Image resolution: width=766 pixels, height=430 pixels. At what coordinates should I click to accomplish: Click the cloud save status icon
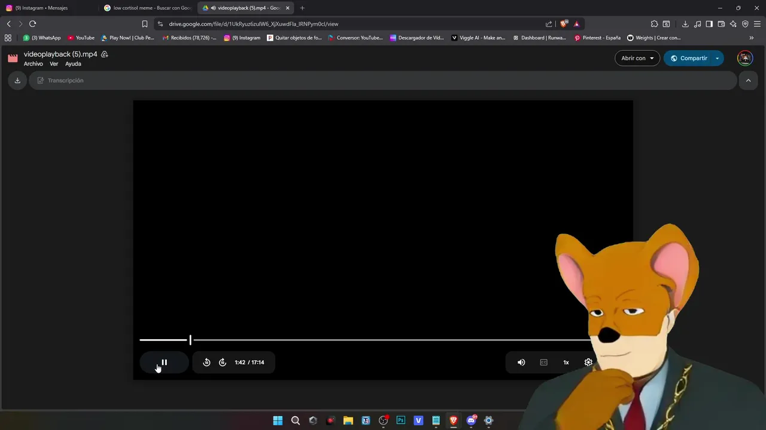coord(105,54)
